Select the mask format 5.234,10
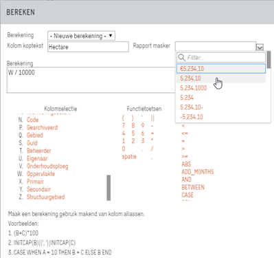 click(x=221, y=78)
